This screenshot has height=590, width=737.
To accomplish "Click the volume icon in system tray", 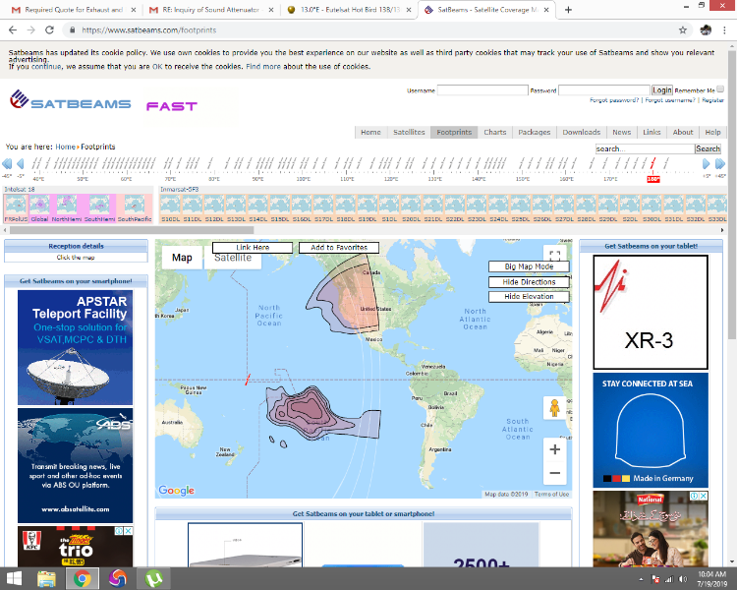I will click(683, 579).
